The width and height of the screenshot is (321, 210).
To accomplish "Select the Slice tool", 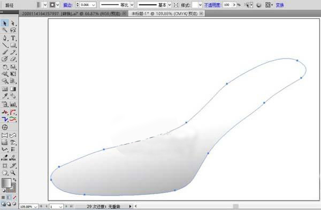I will (x=13, y=166).
